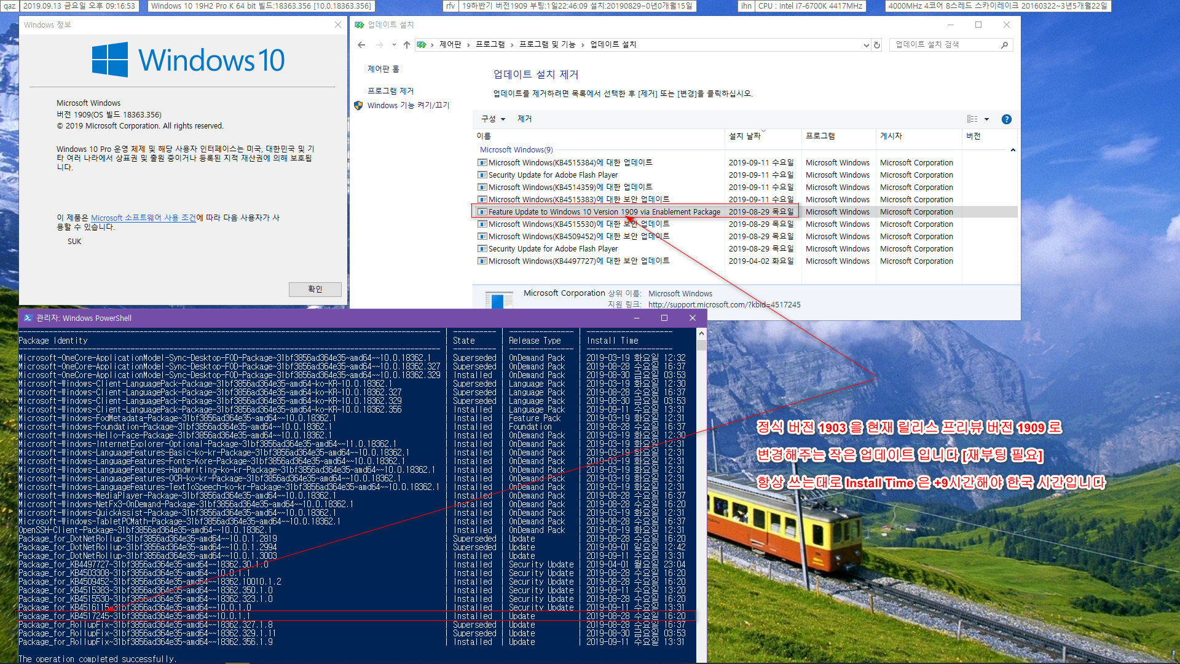Sort by the 설치 날짜 column header
The image size is (1180, 664).
(763, 136)
